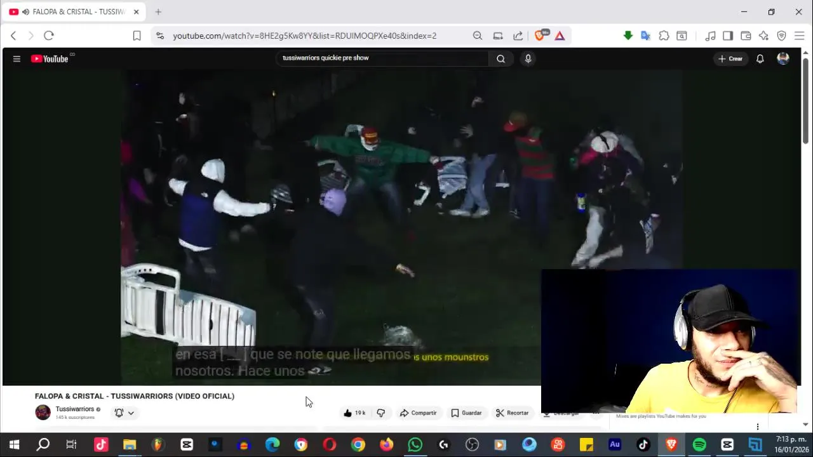Open subscription notification bell dropdown
This screenshot has width=813, height=457.
coord(124,413)
